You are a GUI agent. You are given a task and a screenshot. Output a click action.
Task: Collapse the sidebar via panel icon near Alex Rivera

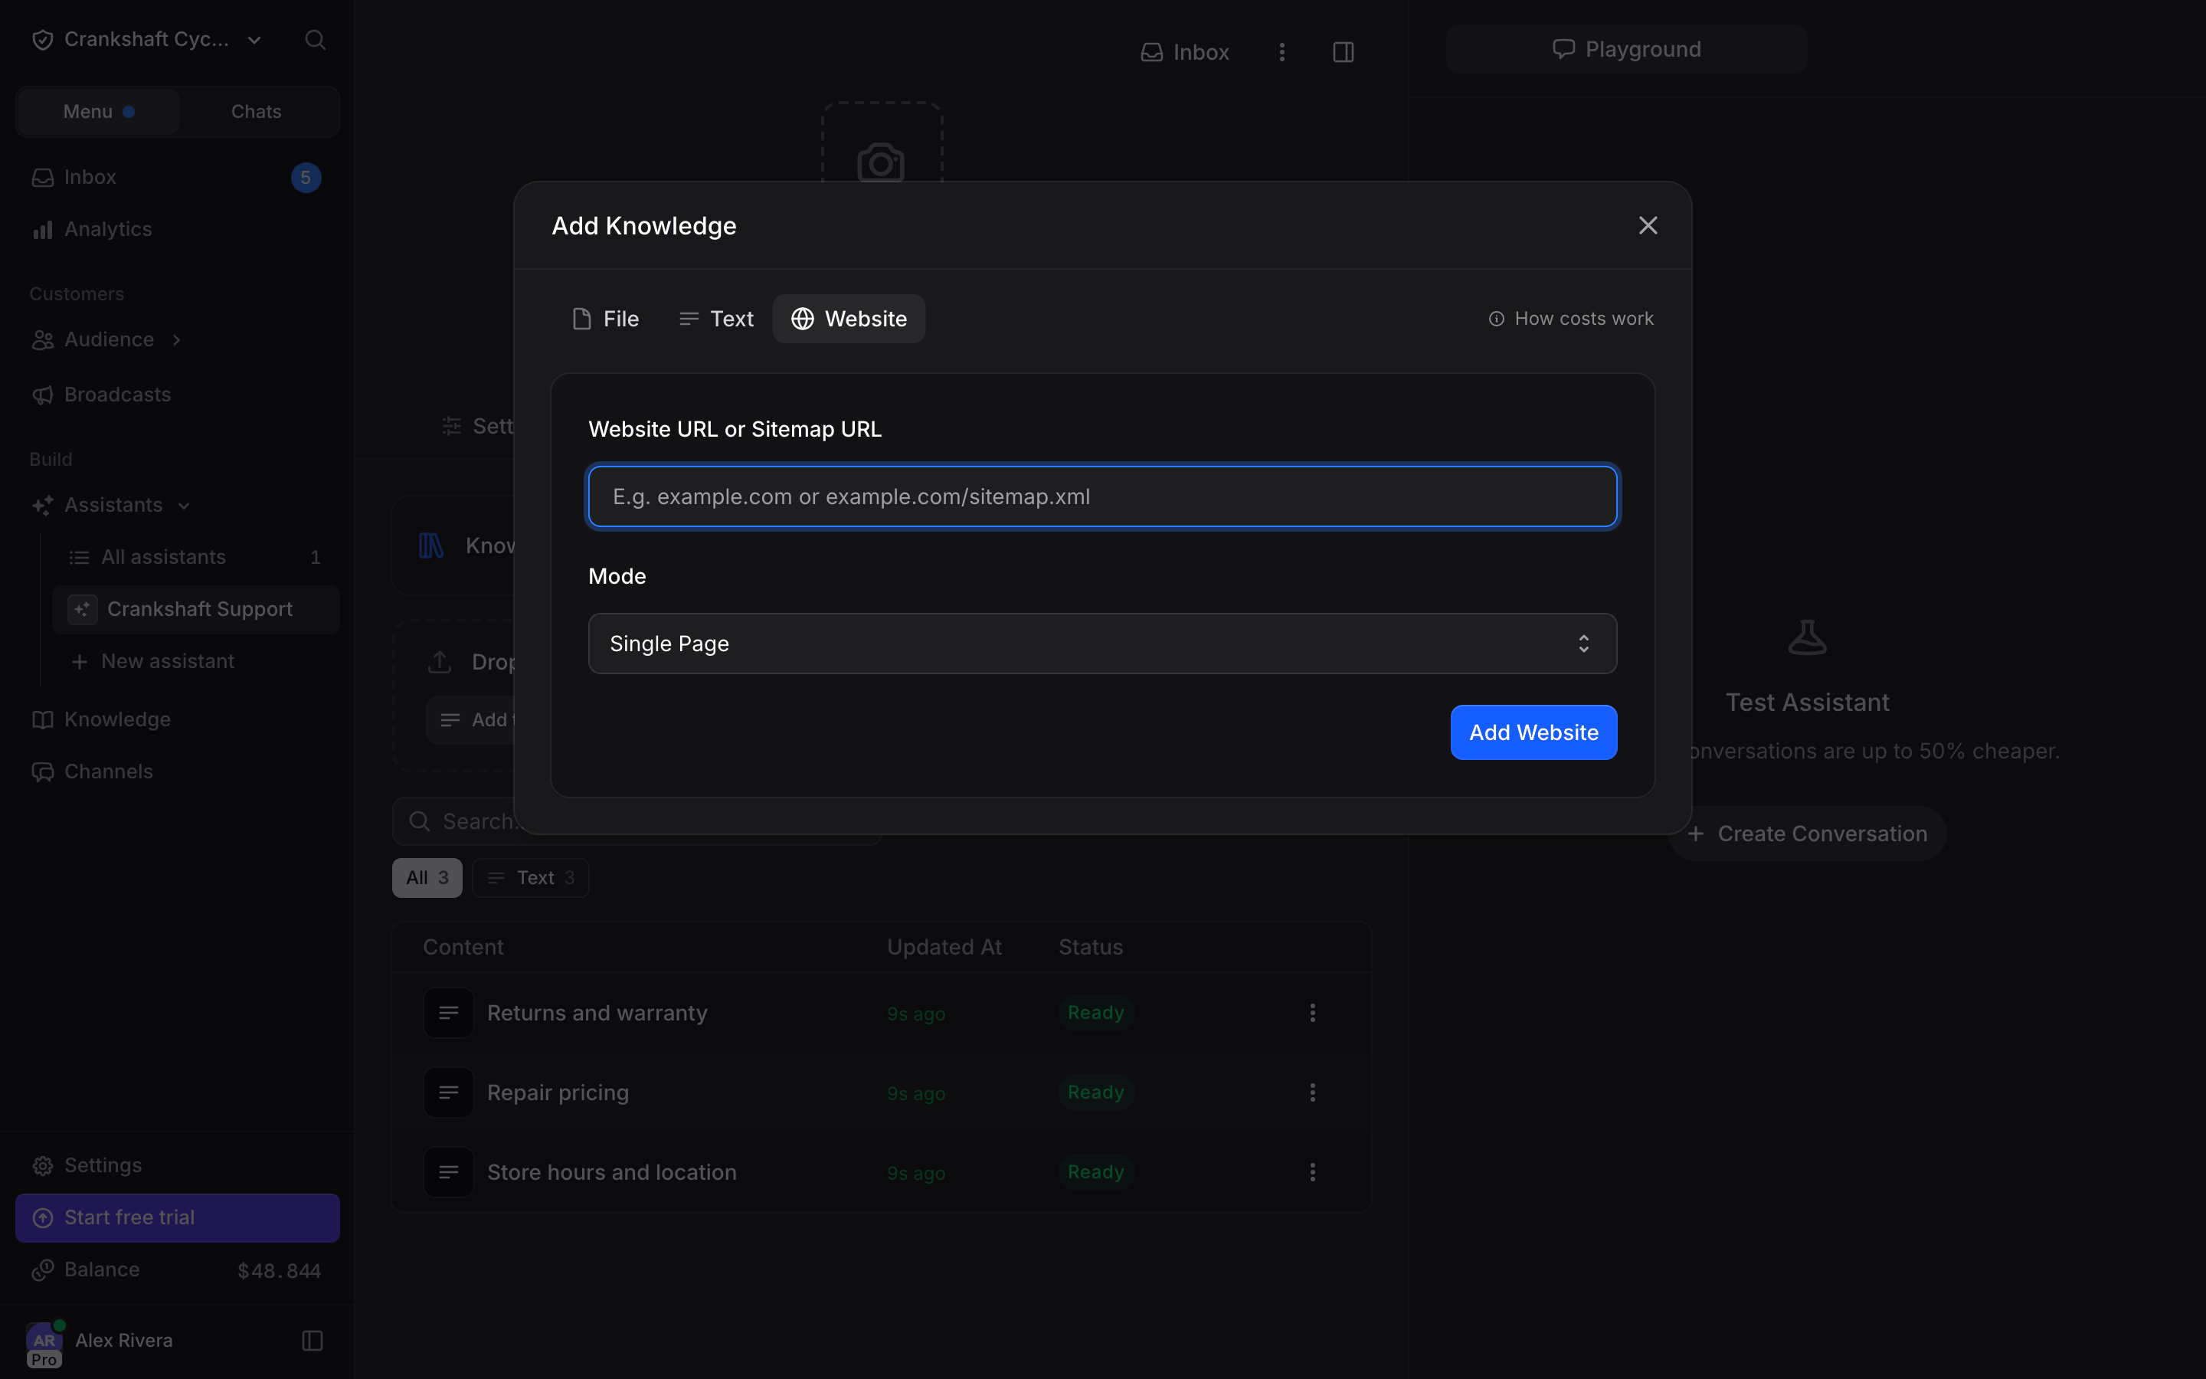312,1340
